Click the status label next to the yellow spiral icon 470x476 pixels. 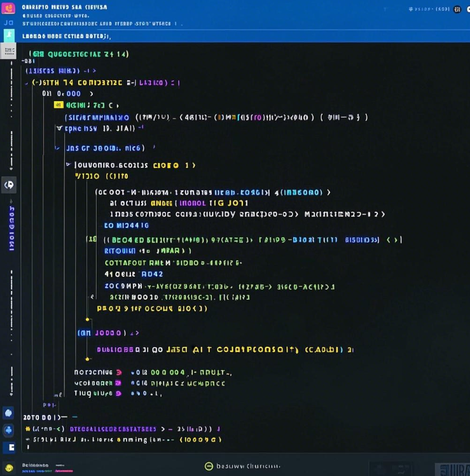(x=35, y=465)
